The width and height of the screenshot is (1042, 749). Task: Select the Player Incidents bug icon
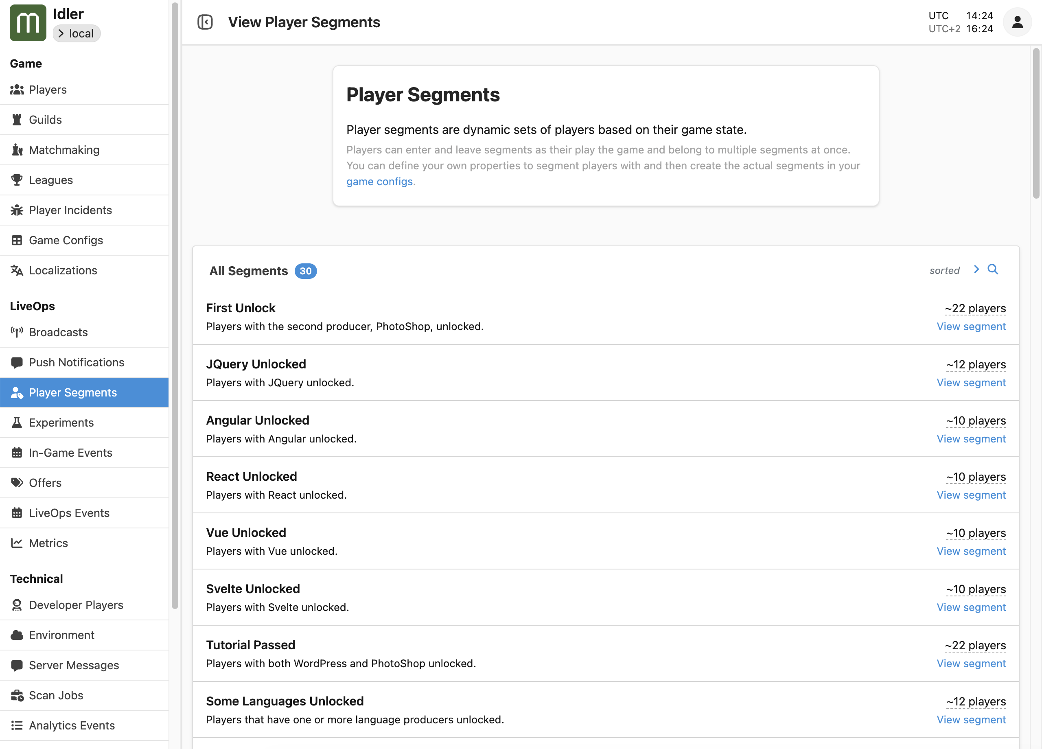[x=17, y=210]
